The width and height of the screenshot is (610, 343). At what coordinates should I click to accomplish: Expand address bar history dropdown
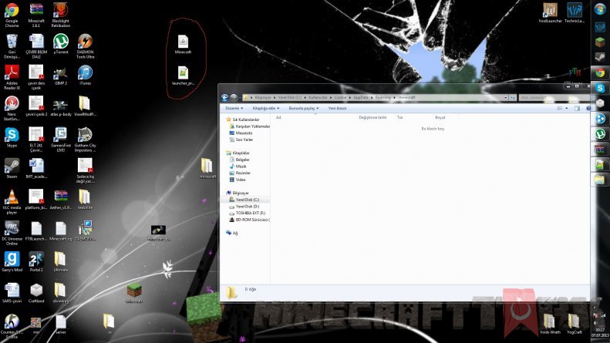coord(505,97)
